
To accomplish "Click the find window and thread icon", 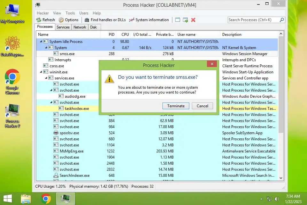I will point(185,20).
